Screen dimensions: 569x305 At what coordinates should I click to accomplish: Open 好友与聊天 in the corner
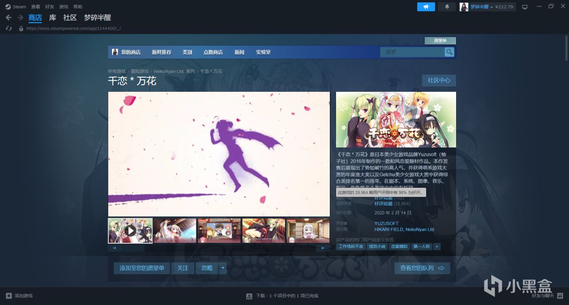click(543, 296)
